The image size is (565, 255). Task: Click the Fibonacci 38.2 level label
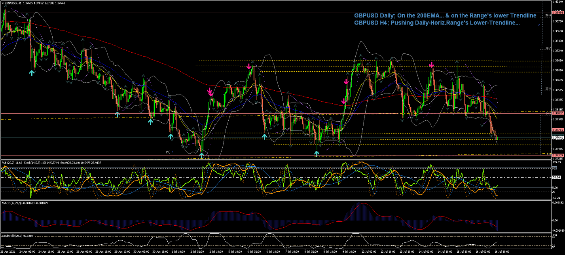(x=548, y=48)
